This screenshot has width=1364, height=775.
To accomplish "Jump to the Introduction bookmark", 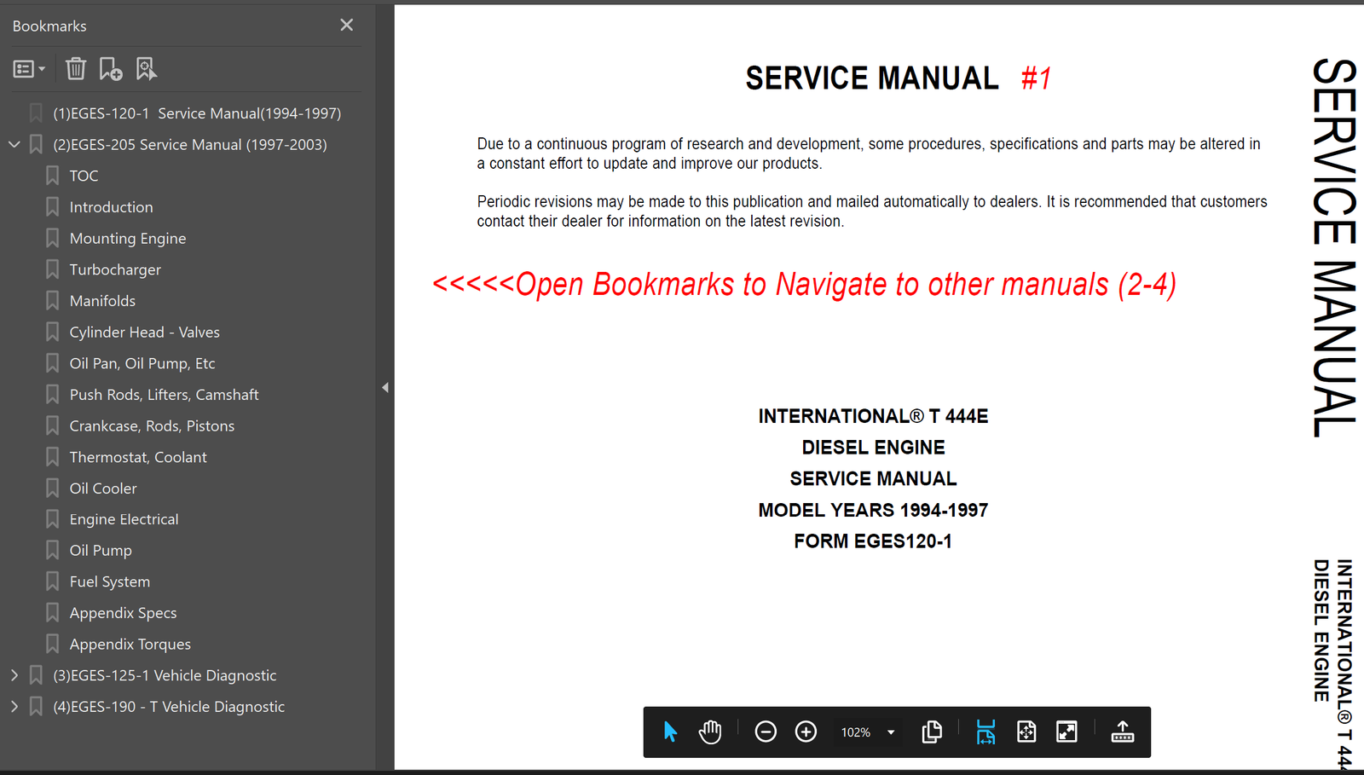I will pos(111,207).
